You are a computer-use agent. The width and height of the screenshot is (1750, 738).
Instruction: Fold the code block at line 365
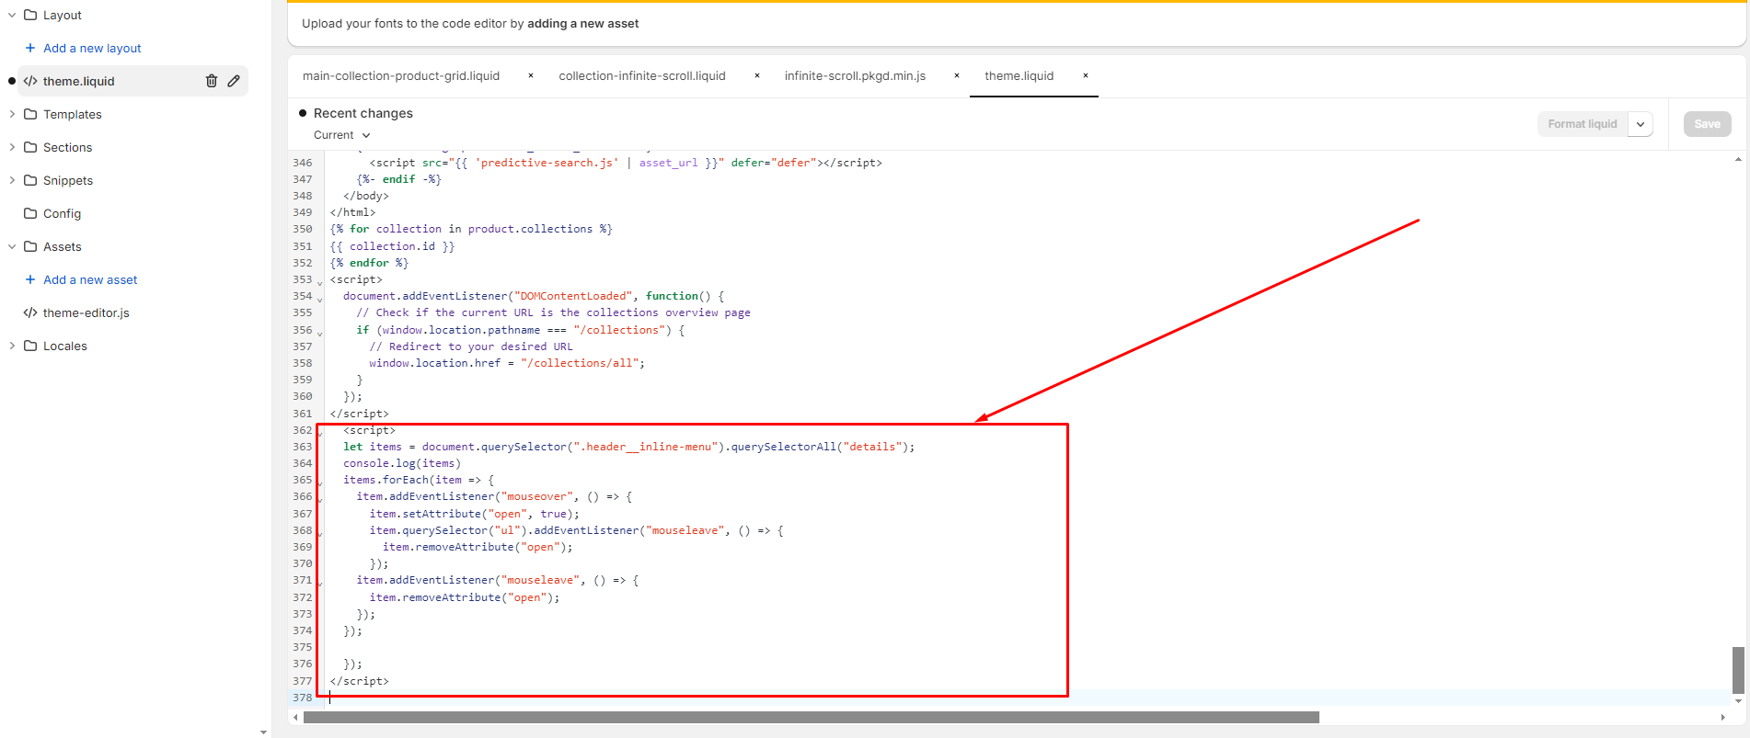320,482
